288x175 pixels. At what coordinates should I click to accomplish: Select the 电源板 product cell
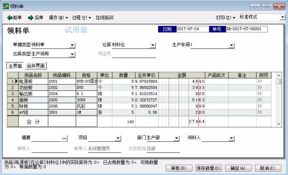pos(33,81)
